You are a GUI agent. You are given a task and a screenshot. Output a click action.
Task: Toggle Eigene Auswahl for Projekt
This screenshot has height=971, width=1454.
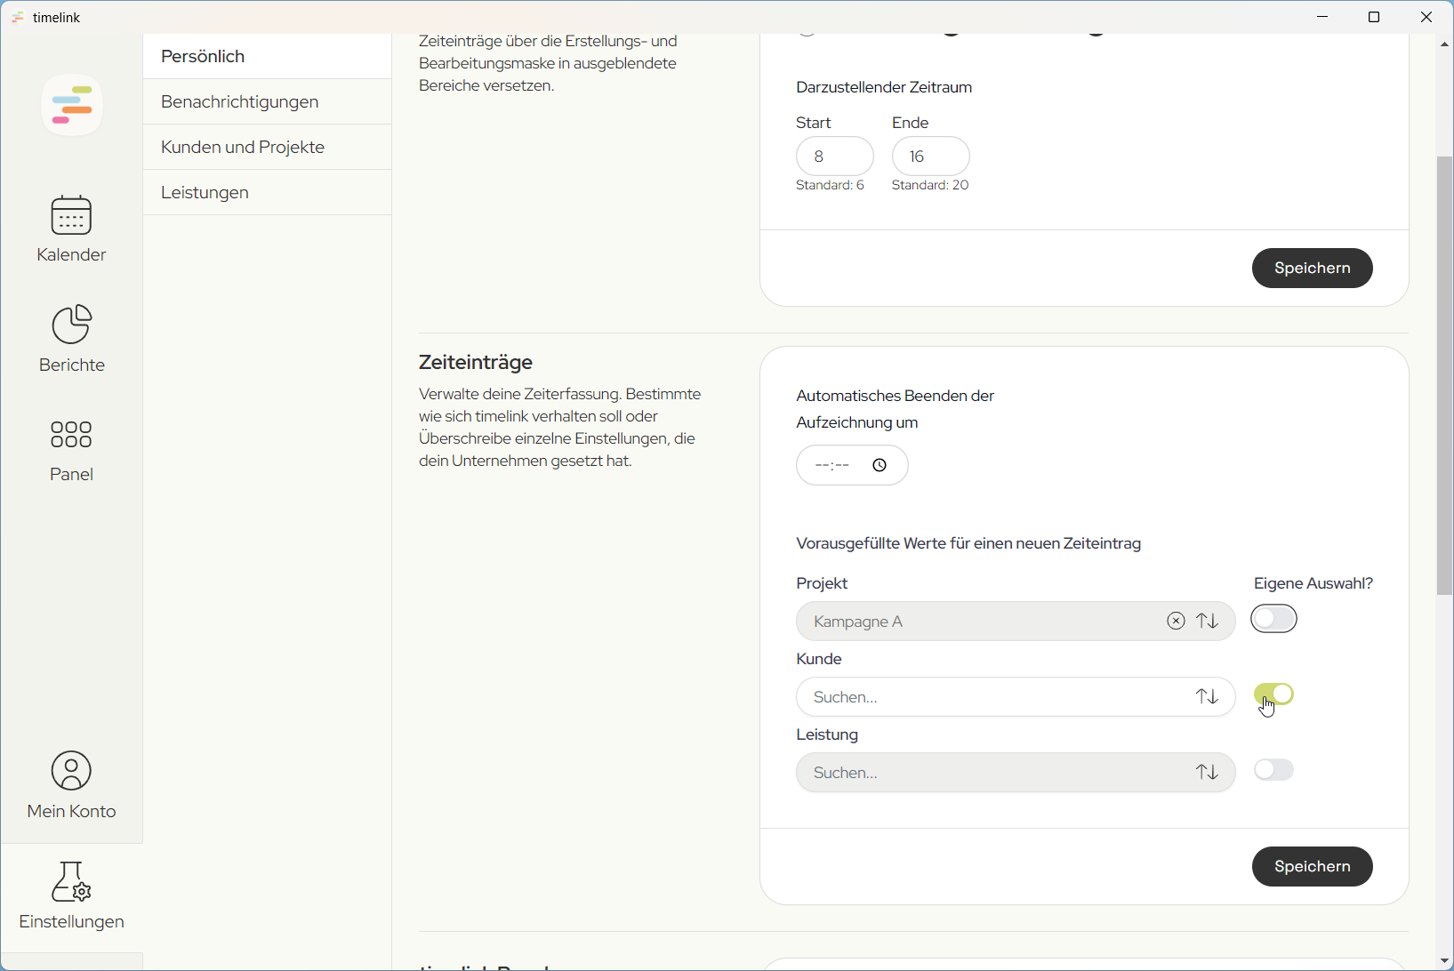point(1274,619)
